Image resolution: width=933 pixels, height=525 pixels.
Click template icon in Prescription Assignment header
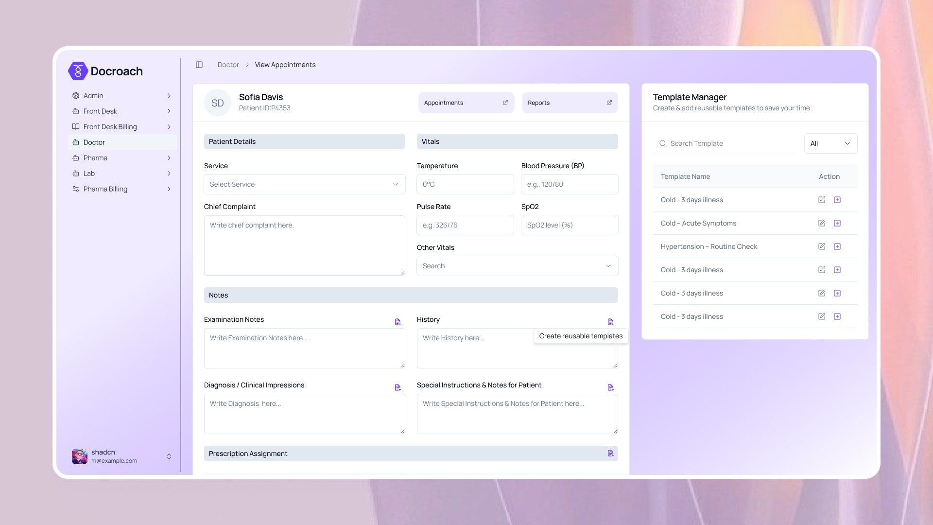(611, 454)
